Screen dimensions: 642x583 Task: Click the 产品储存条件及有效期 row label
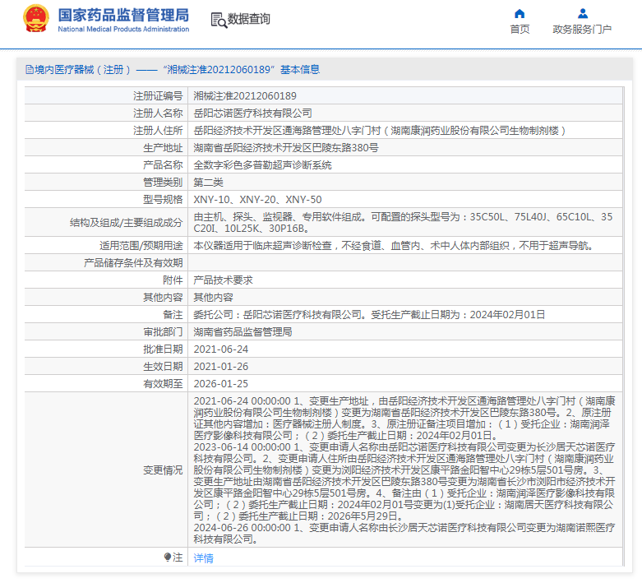point(133,262)
